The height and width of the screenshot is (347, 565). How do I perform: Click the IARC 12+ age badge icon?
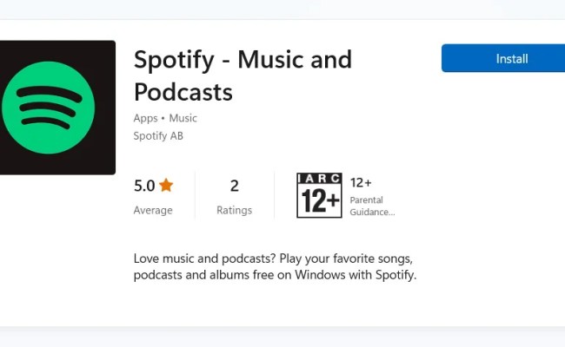(x=319, y=195)
